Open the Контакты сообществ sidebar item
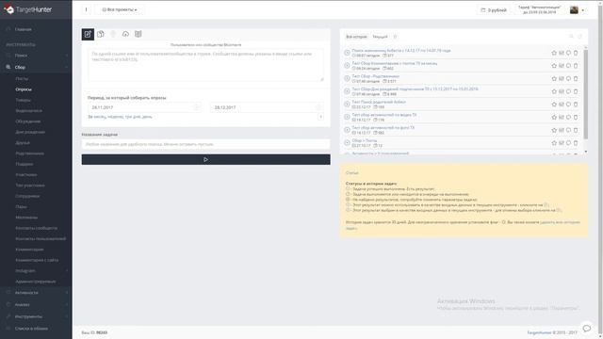Viewport: 603px width, 339px height. coord(36,228)
